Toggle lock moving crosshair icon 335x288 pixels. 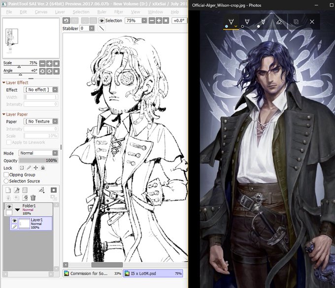point(35,168)
